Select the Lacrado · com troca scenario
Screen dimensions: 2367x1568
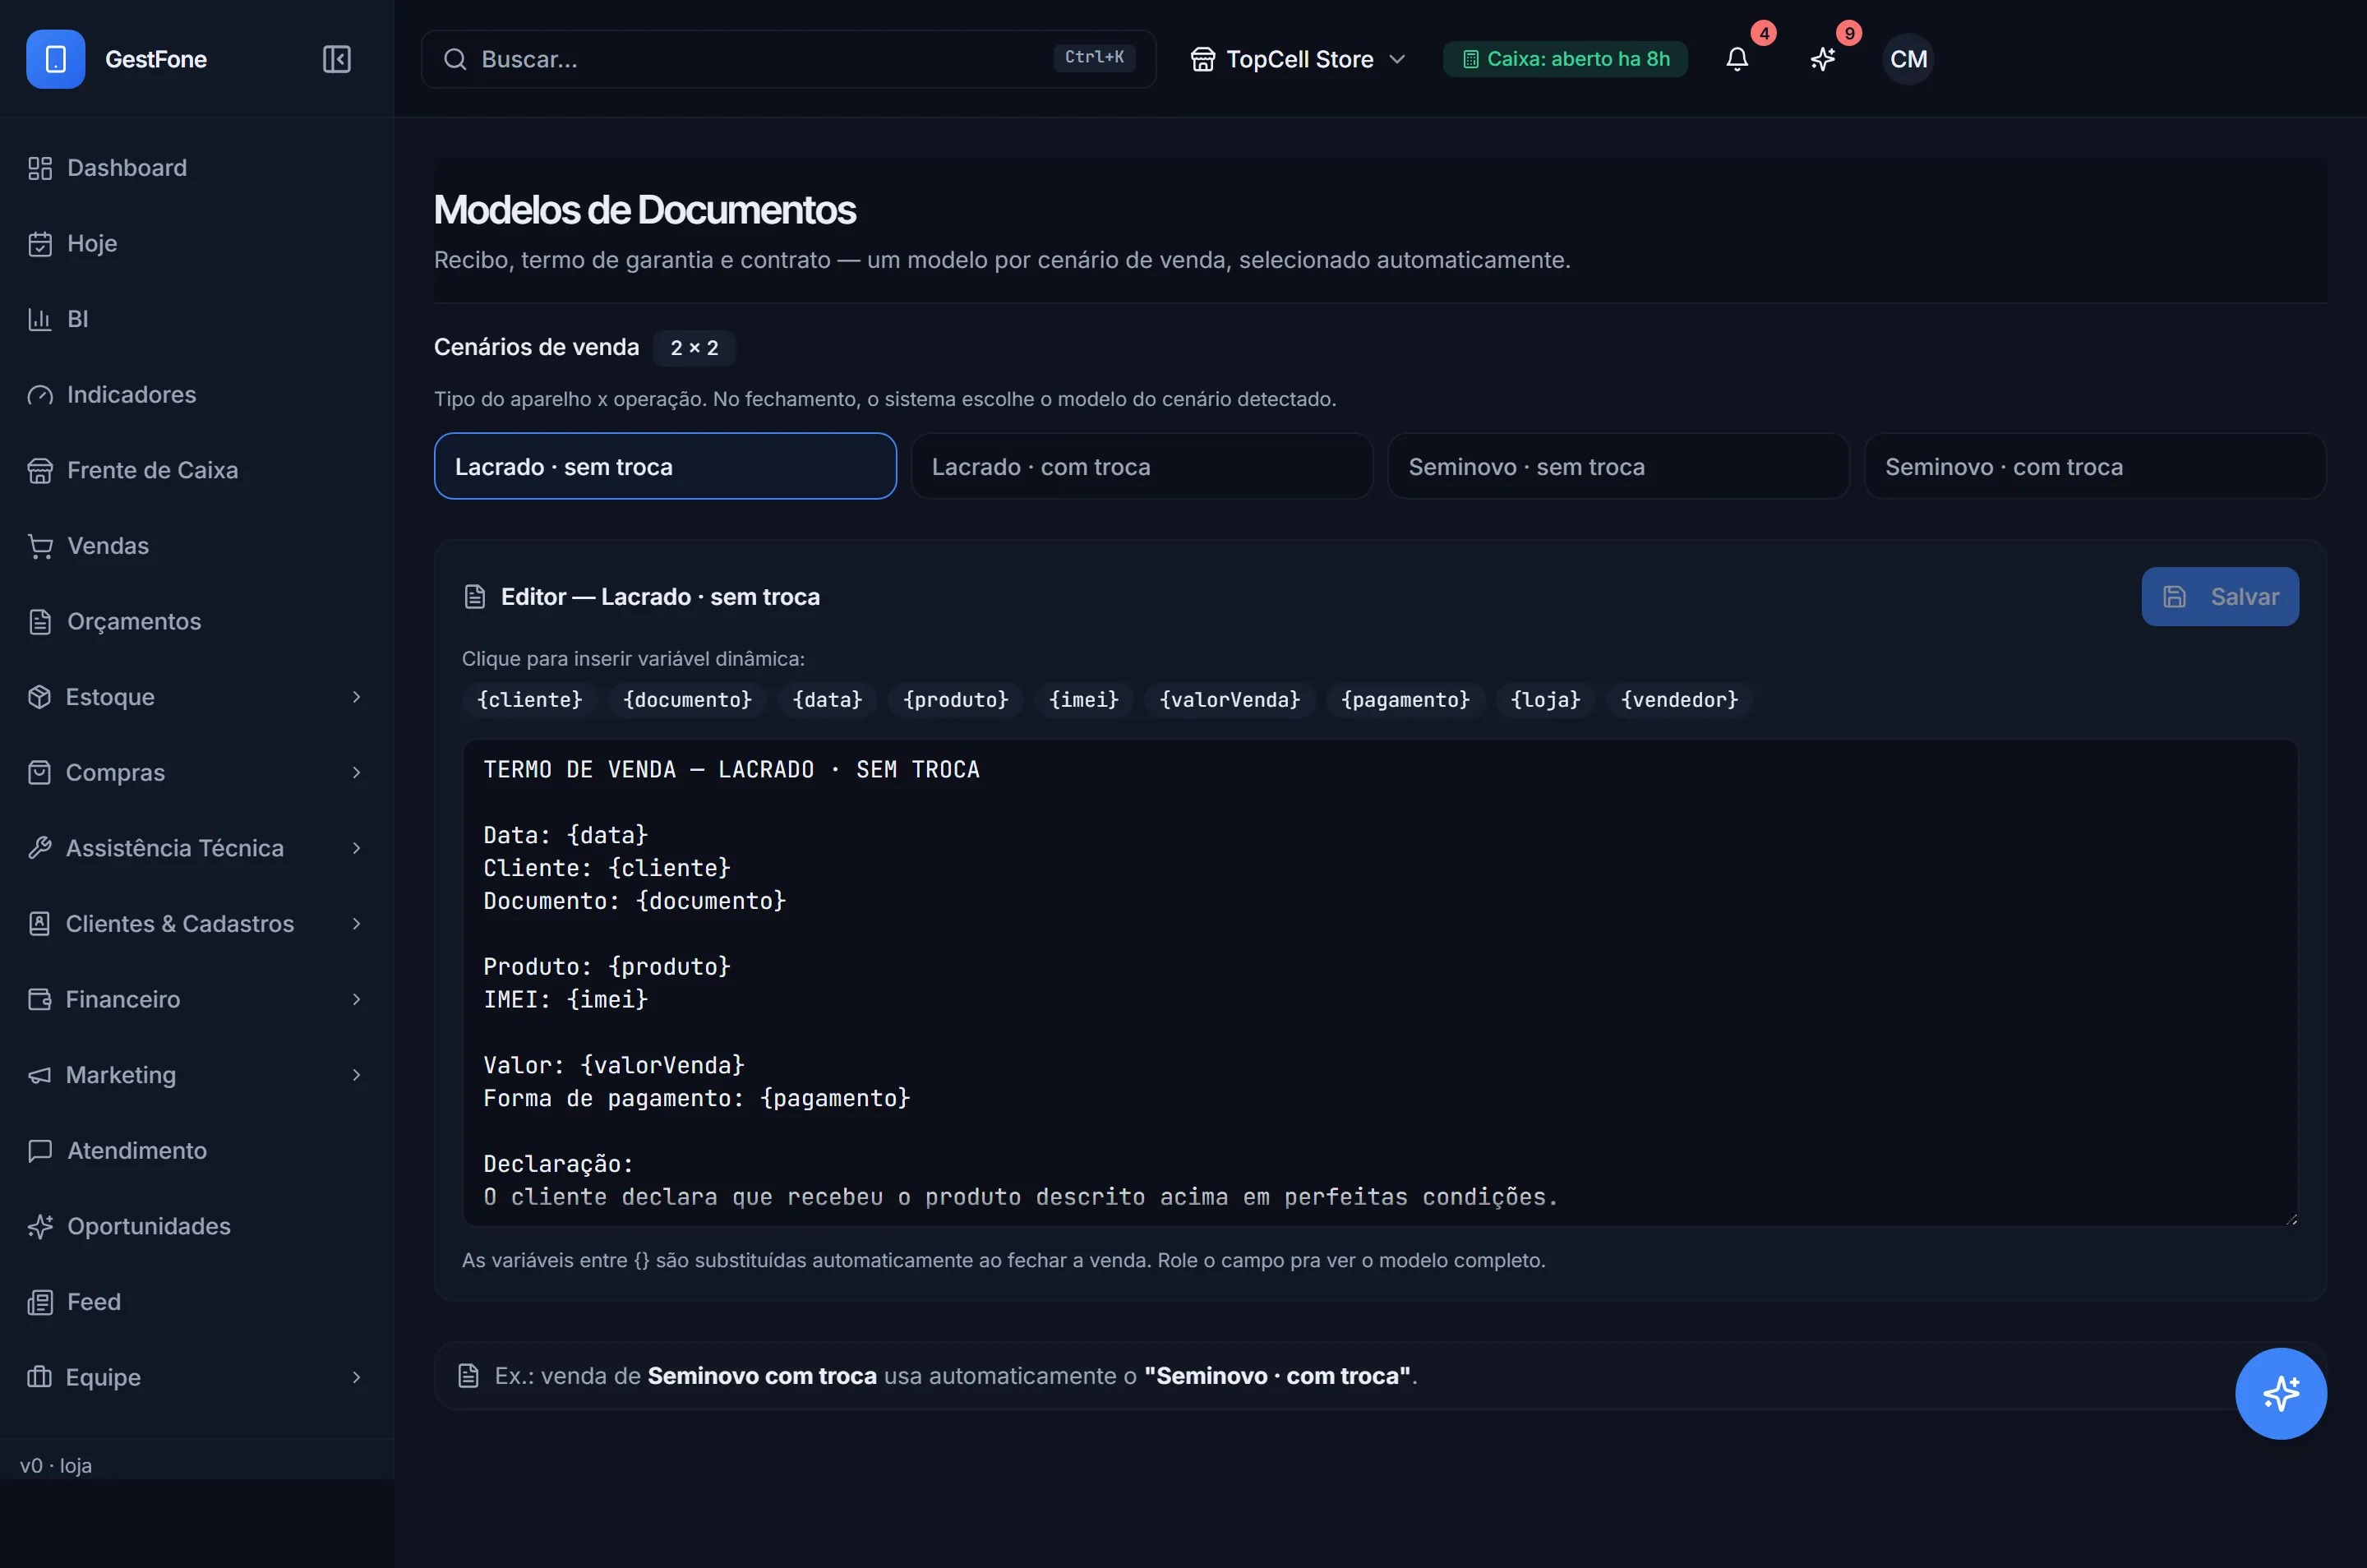pyautogui.click(x=1141, y=466)
